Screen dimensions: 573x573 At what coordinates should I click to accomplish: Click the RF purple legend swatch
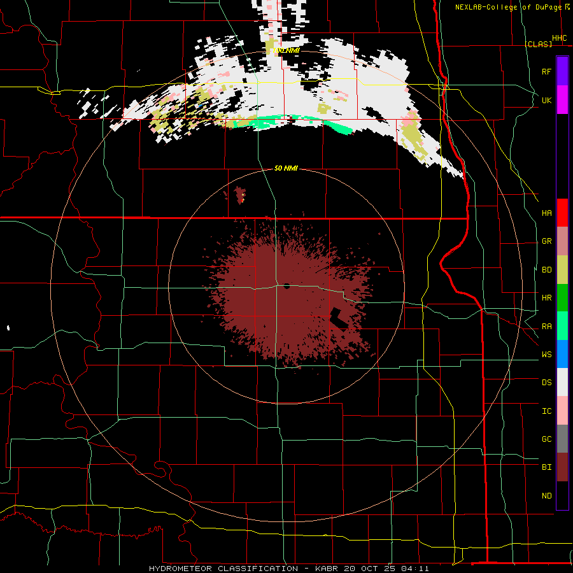pos(562,71)
